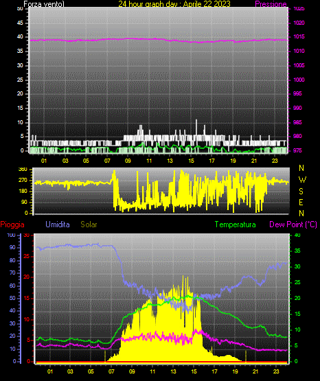Click hour 15 on the wind graph axis
This screenshot has height=381, width=320.
tap(191, 161)
